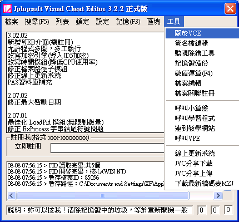This screenshot has width=239, height=222.
Task: Close the Visual Cheat Editor window
Action: tap(230, 8)
